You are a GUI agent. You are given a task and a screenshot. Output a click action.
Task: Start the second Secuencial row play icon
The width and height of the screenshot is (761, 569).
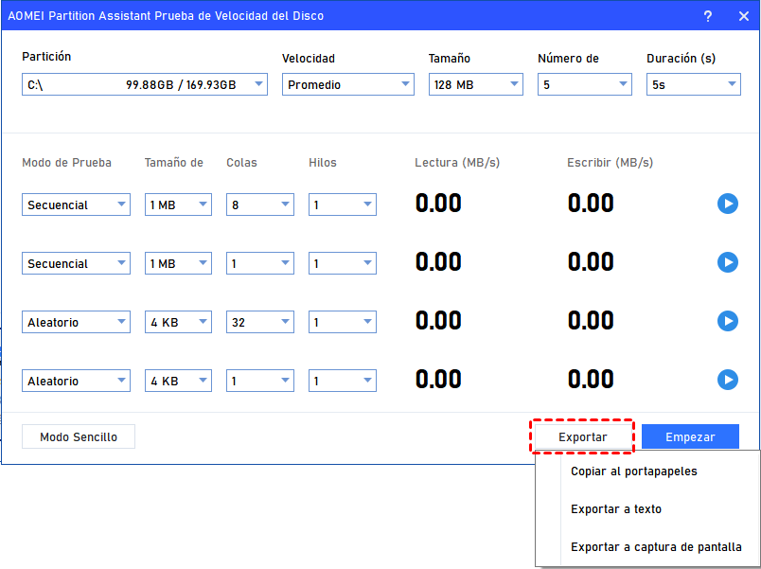(x=727, y=262)
